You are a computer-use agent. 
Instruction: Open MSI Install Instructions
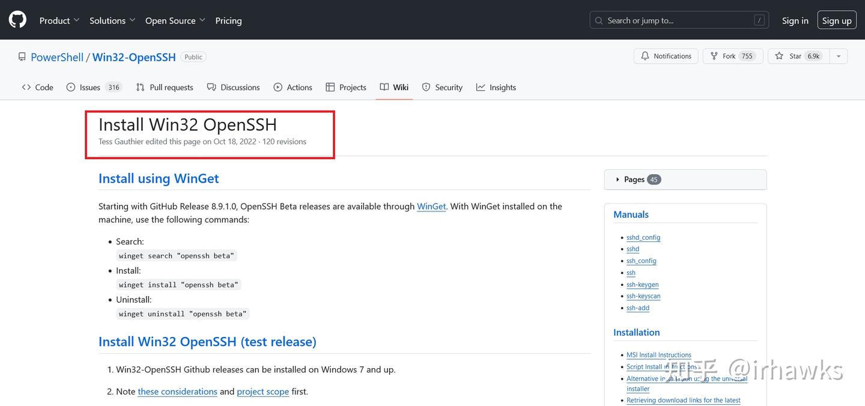[658, 355]
